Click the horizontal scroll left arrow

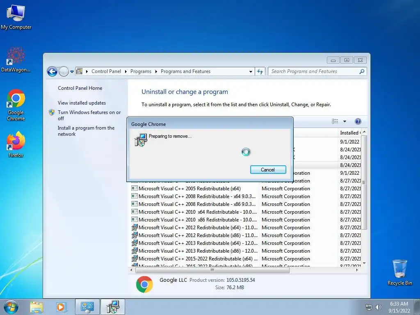[x=131, y=270]
